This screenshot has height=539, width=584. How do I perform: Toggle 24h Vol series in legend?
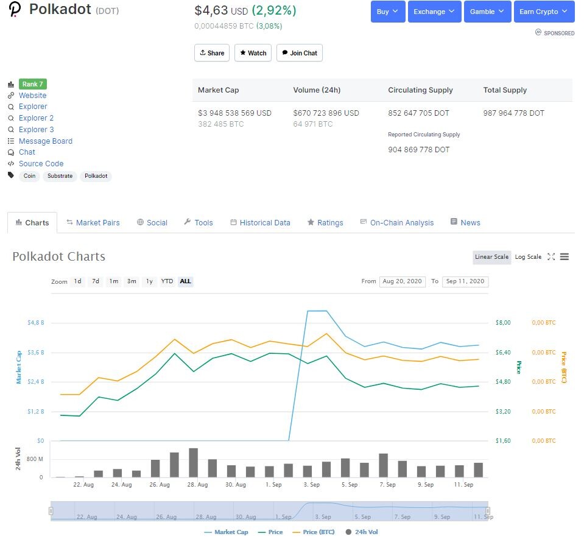click(x=362, y=532)
